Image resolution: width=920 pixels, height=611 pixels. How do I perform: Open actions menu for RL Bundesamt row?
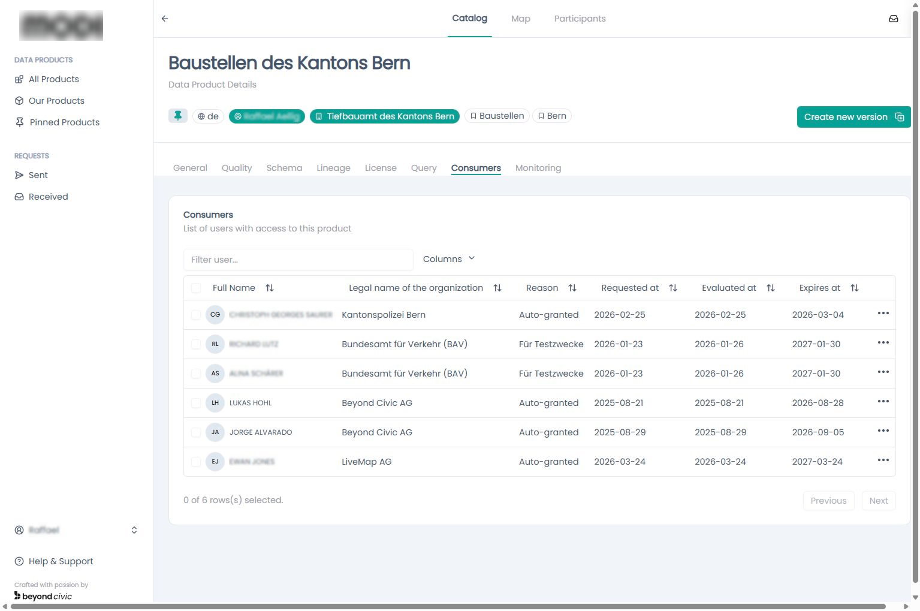pyautogui.click(x=883, y=343)
